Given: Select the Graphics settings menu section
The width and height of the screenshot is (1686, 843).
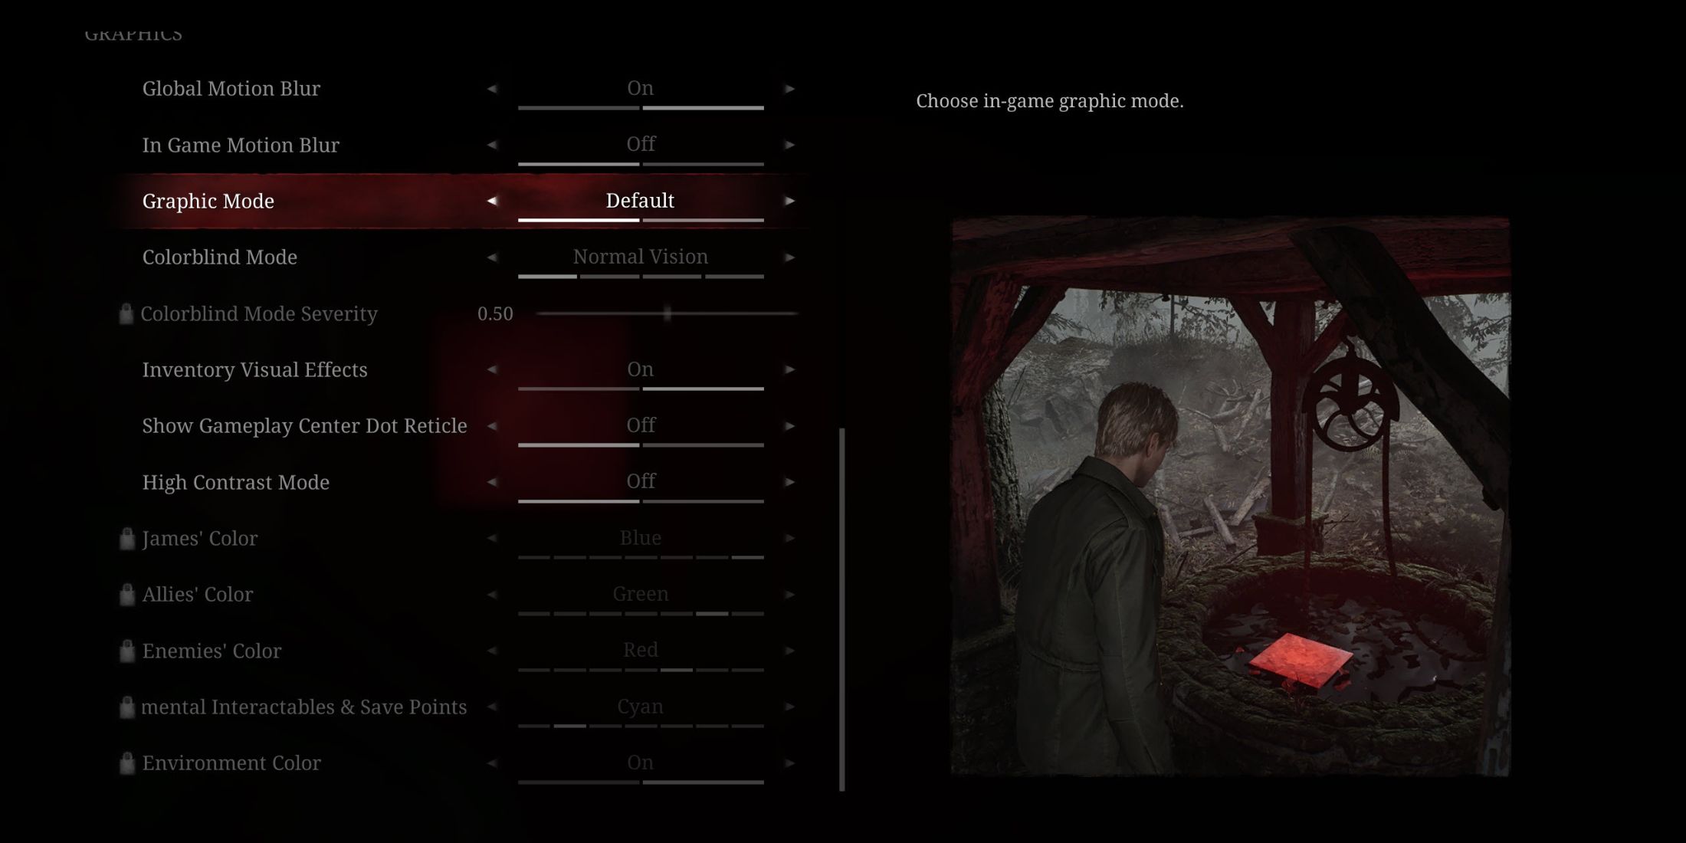Looking at the screenshot, I should pyautogui.click(x=133, y=33).
